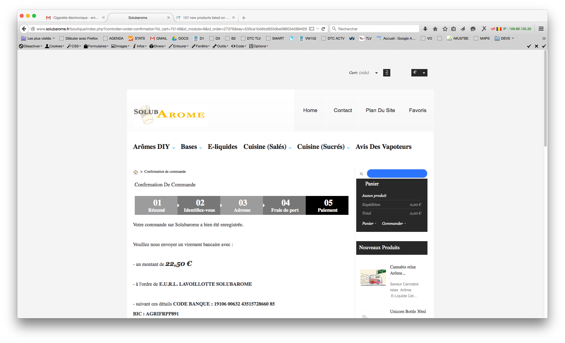Screen dimensions: 565x343
Task: Open the GMAIL bookmark
Action: pyautogui.click(x=159, y=38)
